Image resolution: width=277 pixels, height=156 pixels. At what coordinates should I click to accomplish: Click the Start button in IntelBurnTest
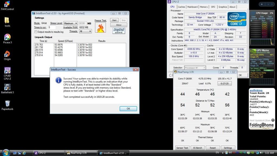114,20
